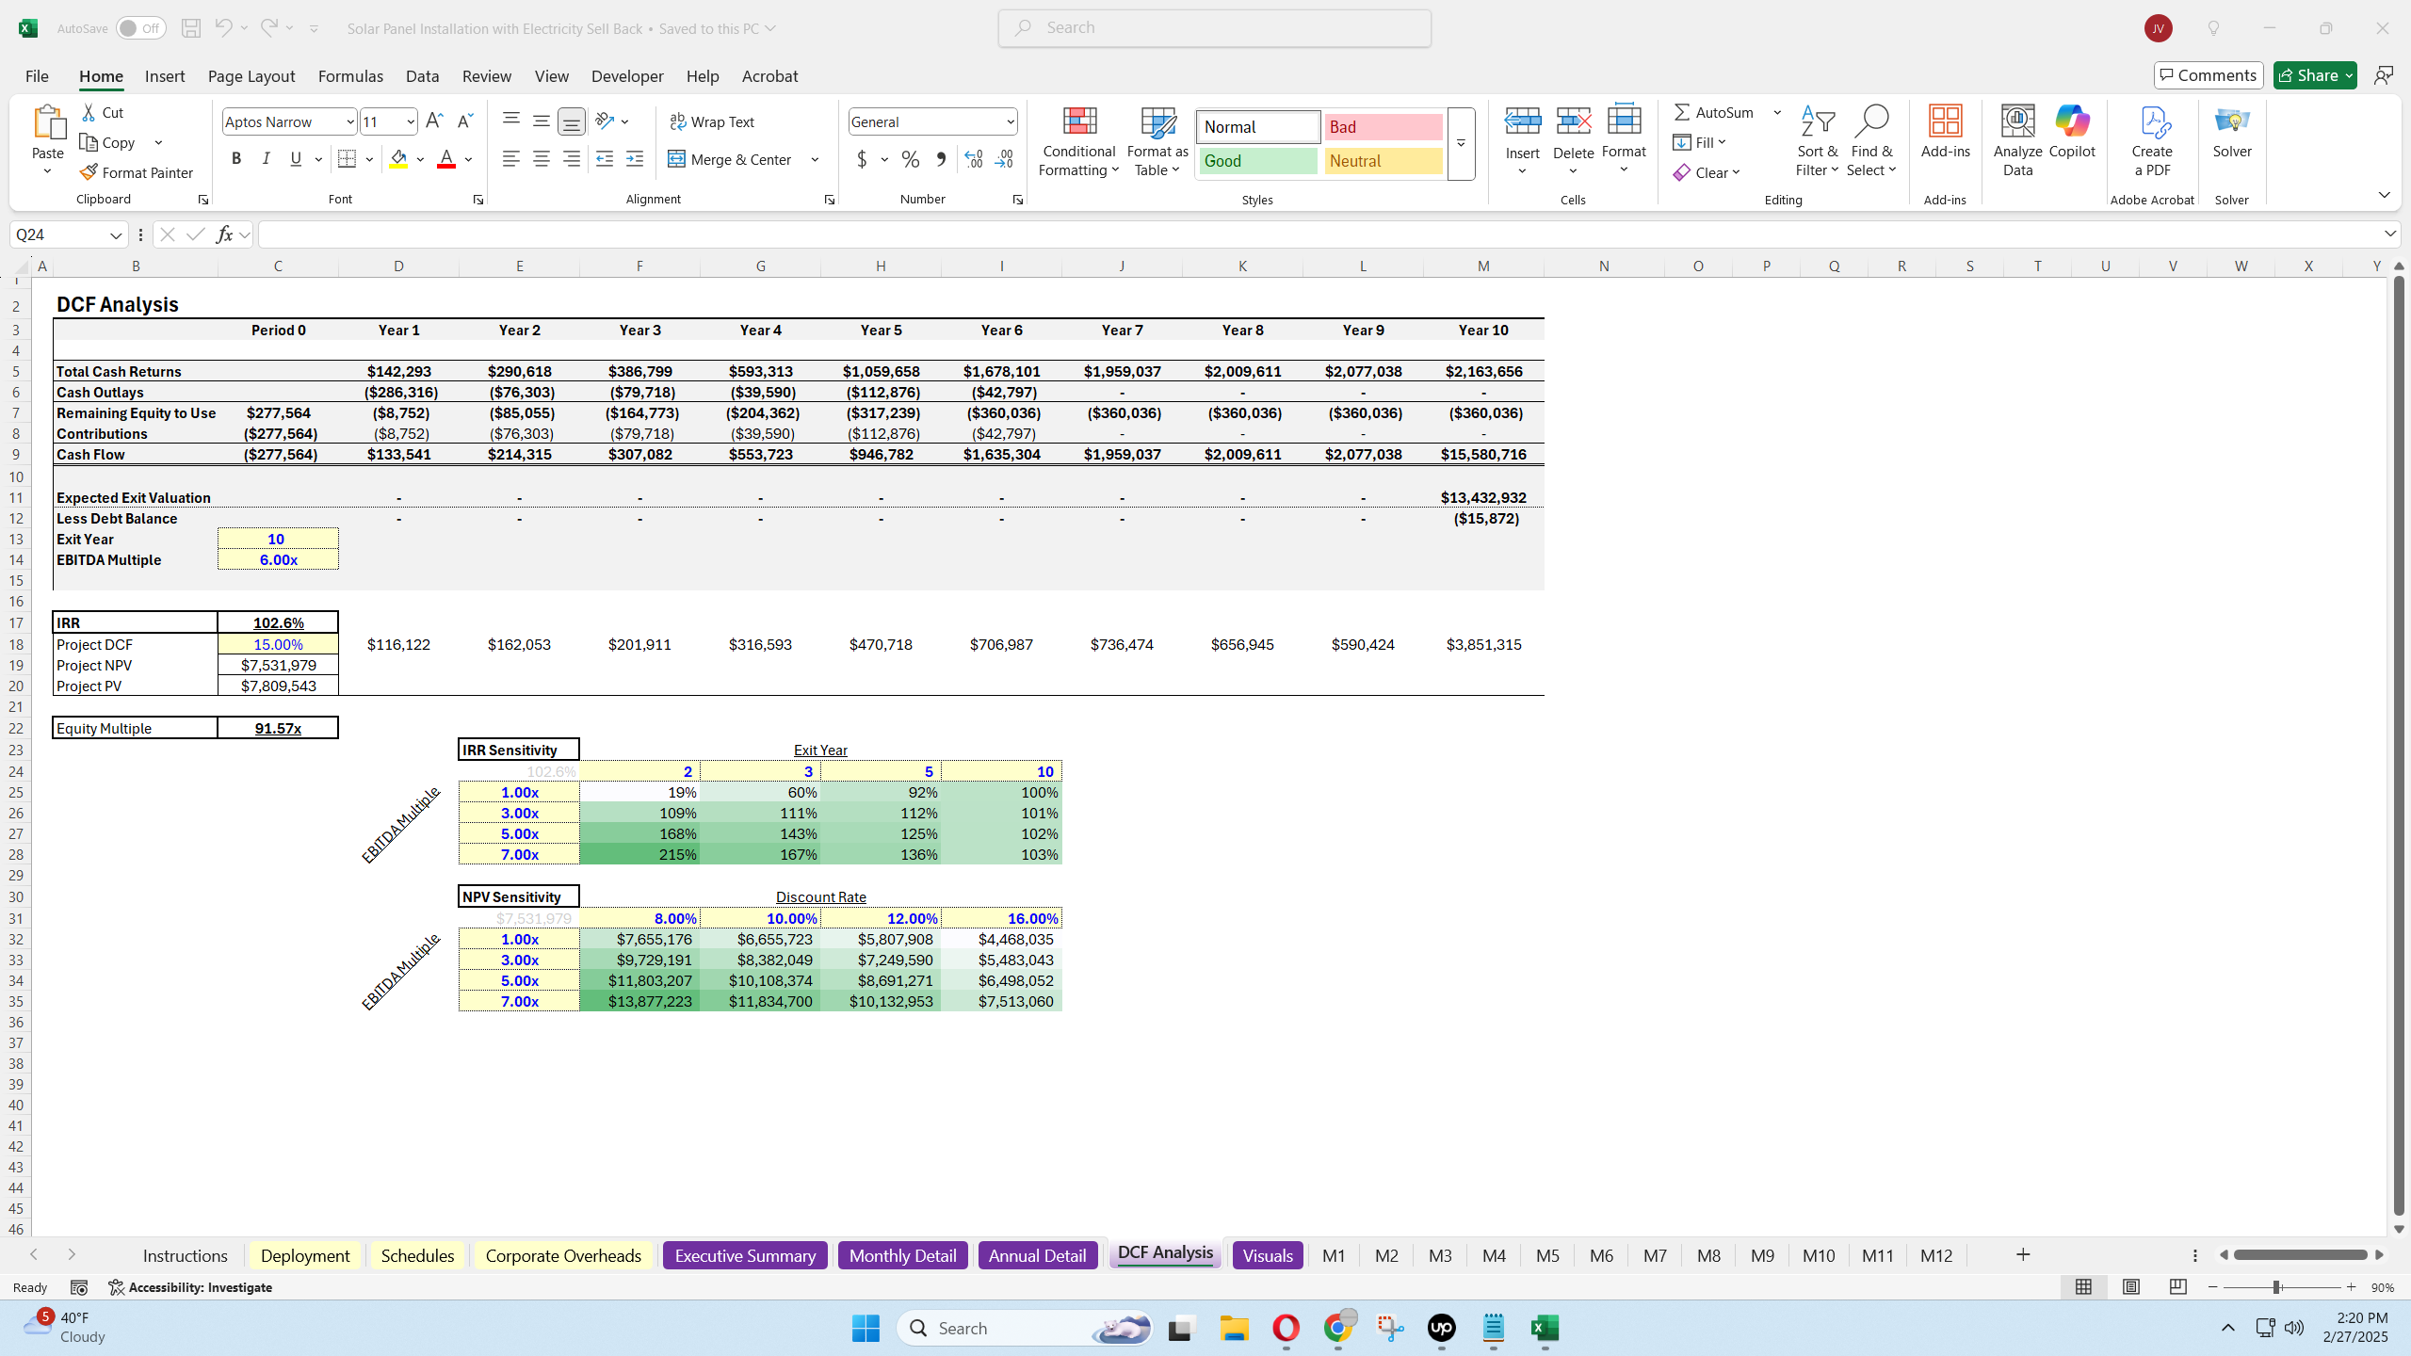Switch to Page Layout view in status bar
The width and height of the screenshot is (2411, 1356).
tap(2130, 1286)
